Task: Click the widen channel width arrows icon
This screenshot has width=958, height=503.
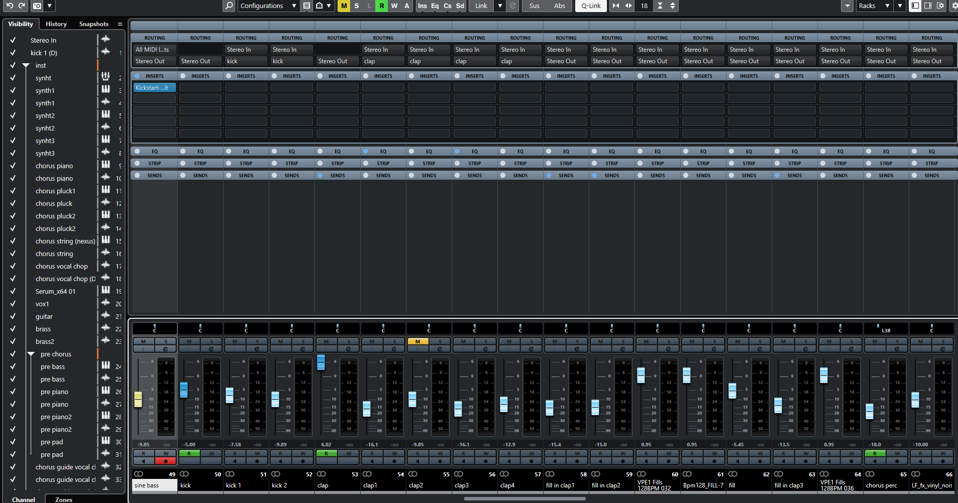Action: pos(628,6)
